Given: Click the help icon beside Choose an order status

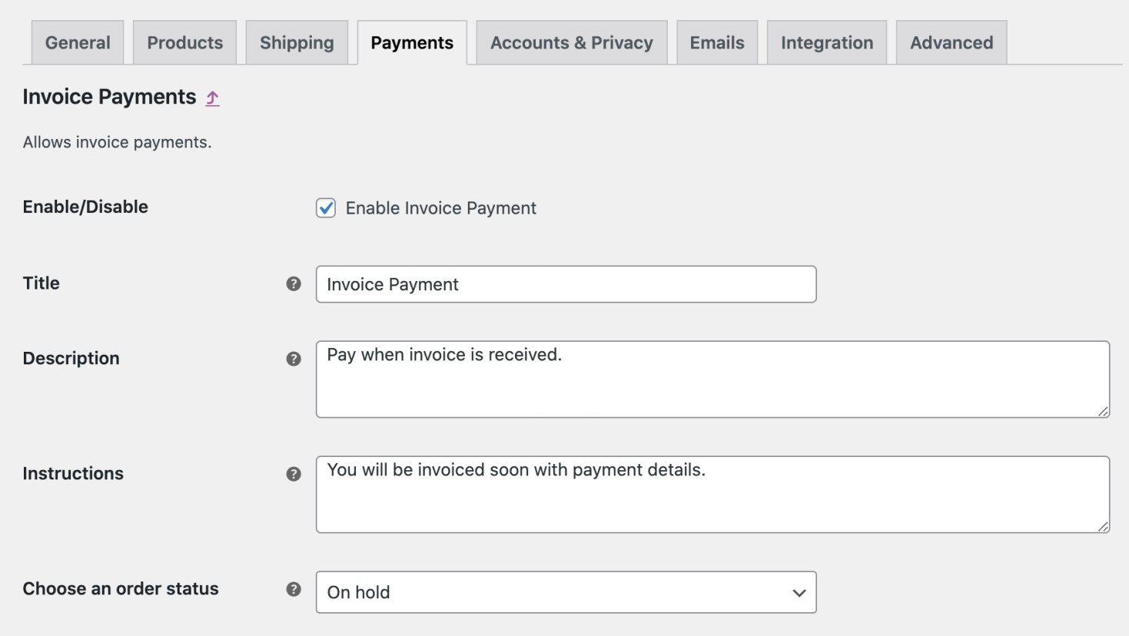Looking at the screenshot, I should tap(293, 590).
